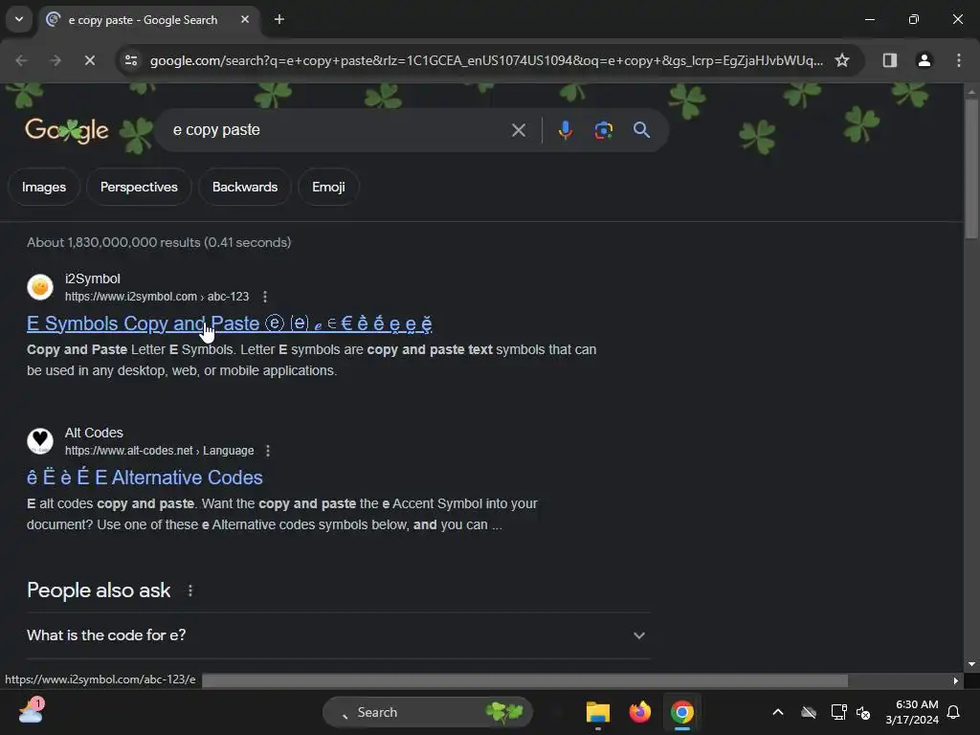This screenshot has height=735, width=980.
Task: Open 'E Symbols Copy and Paste' result
Action: (229, 323)
